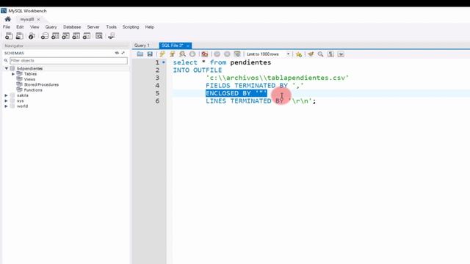Viewport: 470px width, 264px height.
Task: Expand the world schema
Action: point(7,106)
